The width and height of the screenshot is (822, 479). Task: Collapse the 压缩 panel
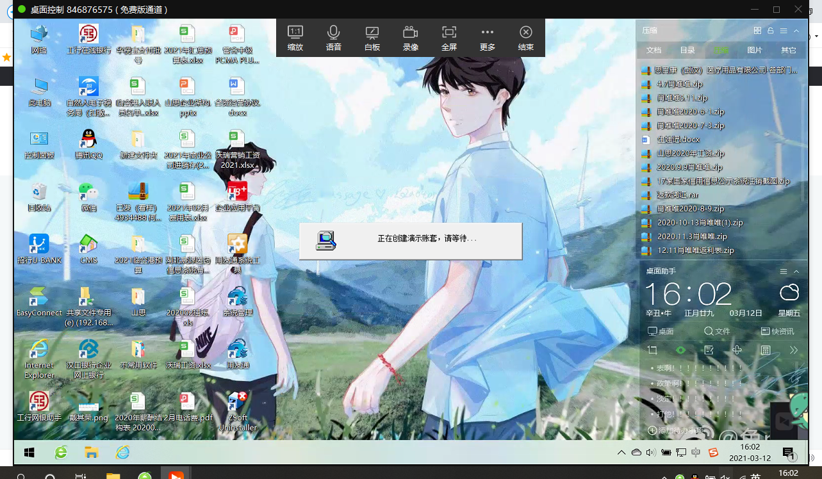pos(796,31)
